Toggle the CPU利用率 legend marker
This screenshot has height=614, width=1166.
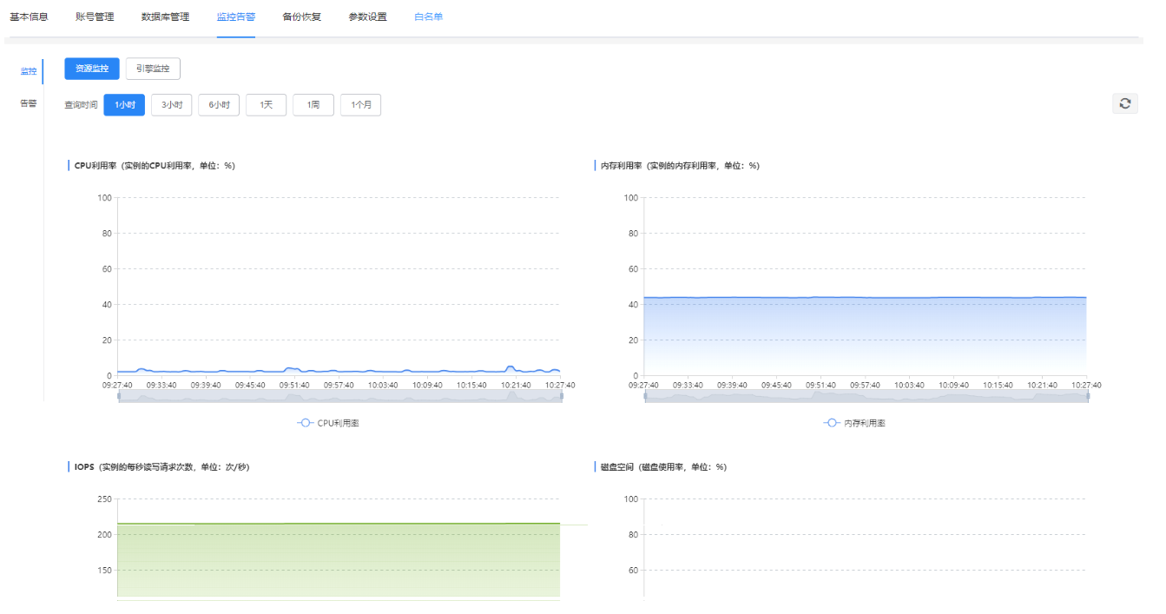coord(305,423)
